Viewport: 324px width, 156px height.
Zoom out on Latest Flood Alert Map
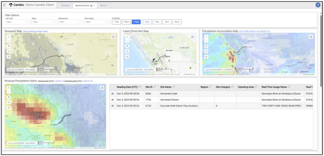[127, 41]
